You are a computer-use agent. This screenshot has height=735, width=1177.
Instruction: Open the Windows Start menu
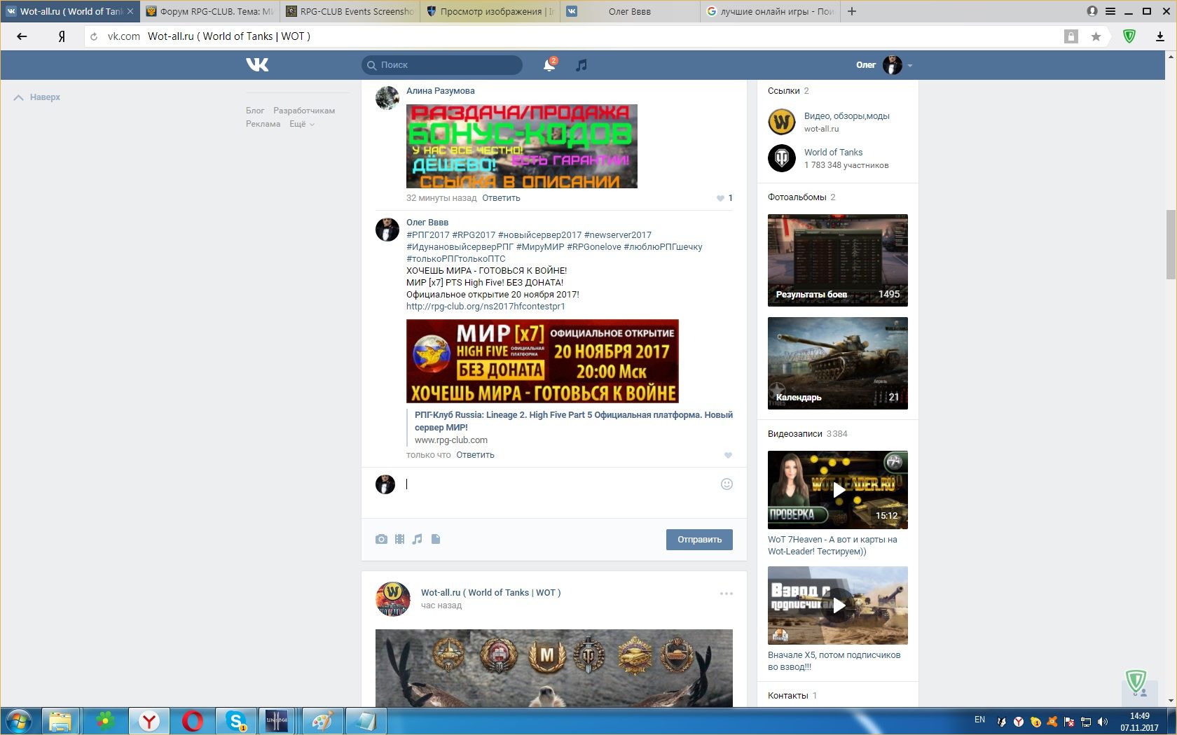tap(19, 721)
